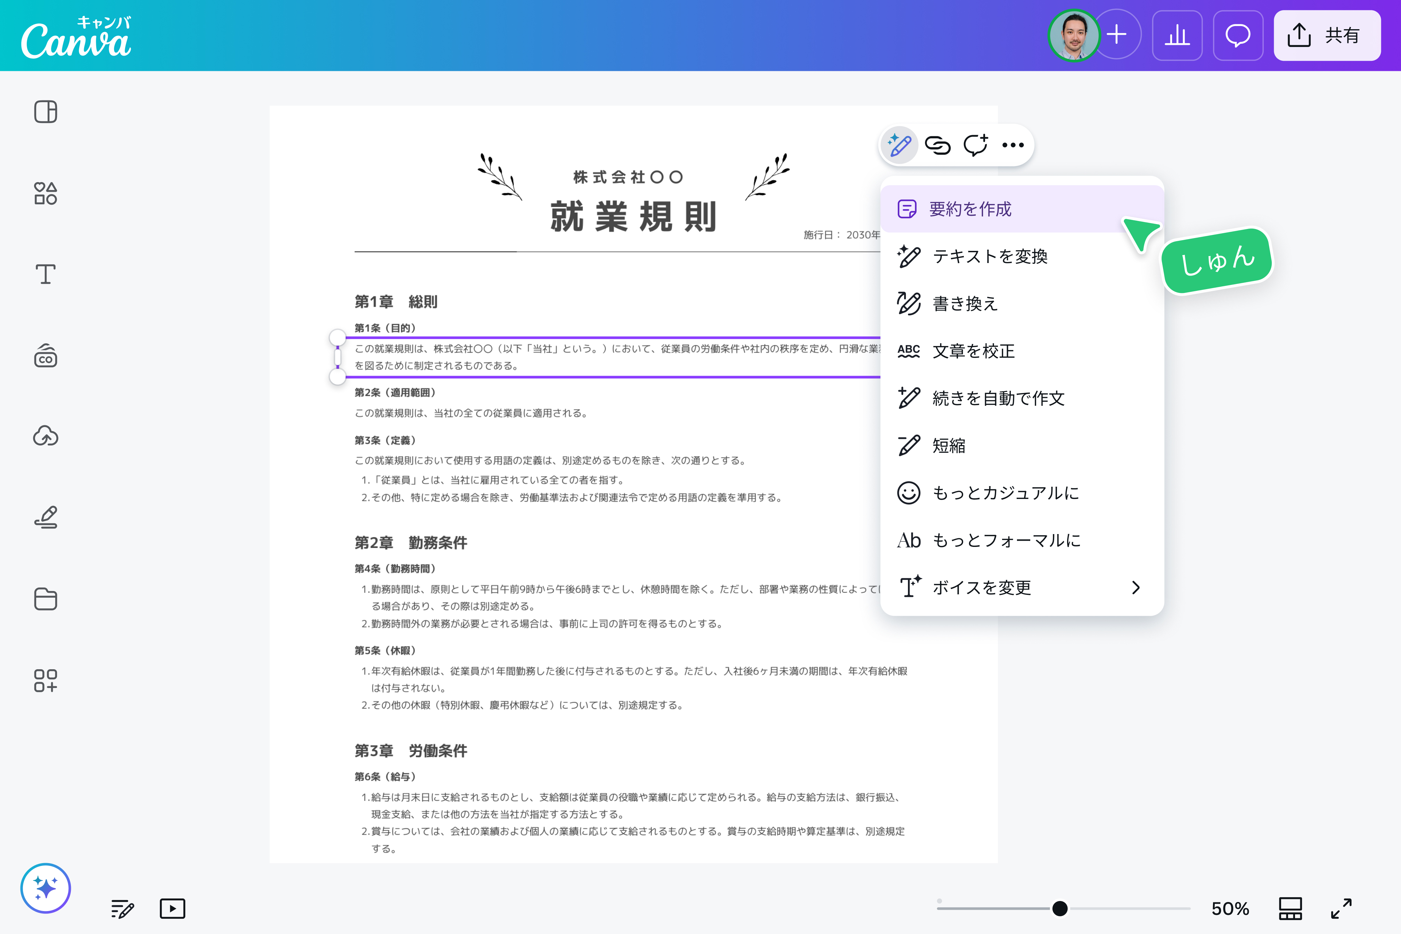The height and width of the screenshot is (934, 1401).
Task: Click the 第4条(勤務時間) subheading
Action: click(x=395, y=569)
